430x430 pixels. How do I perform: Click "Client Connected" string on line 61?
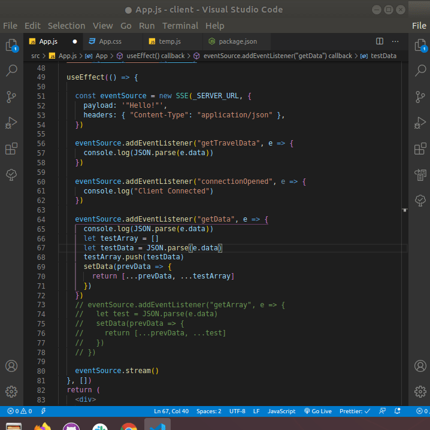coord(172,191)
